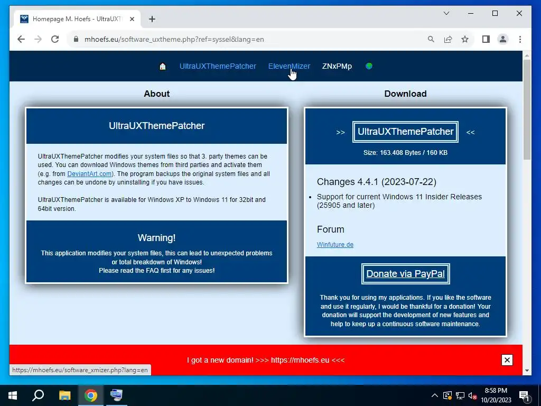Open Chrome three-dot menu
The height and width of the screenshot is (406, 541).
click(520, 39)
